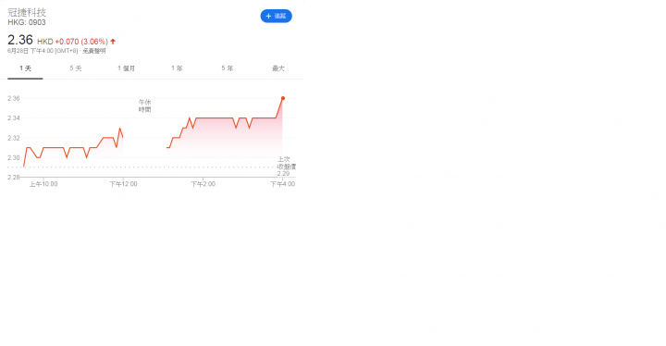Select the 1 天 range tab

[x=25, y=68]
